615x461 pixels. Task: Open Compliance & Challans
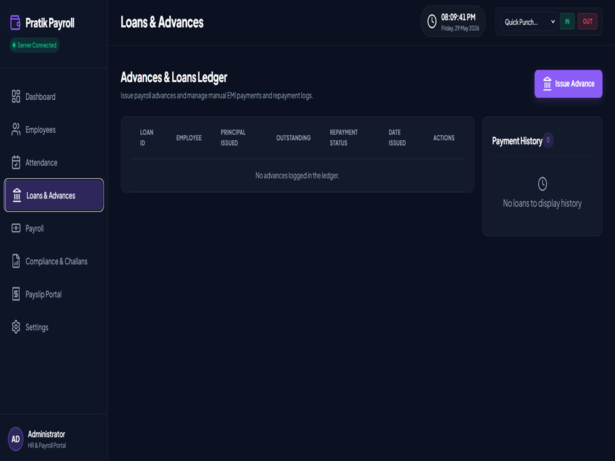54,261
